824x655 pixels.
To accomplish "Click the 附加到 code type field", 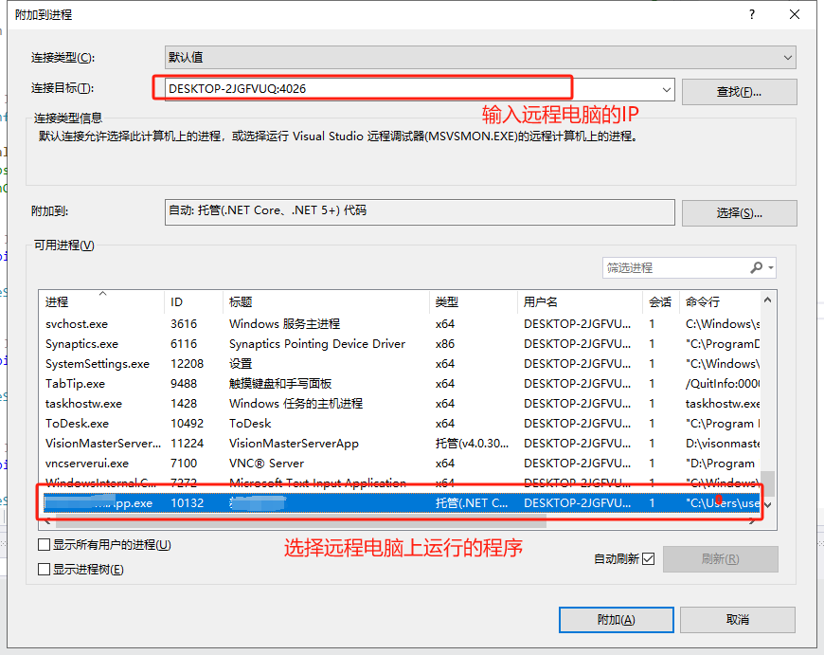I will 420,212.
